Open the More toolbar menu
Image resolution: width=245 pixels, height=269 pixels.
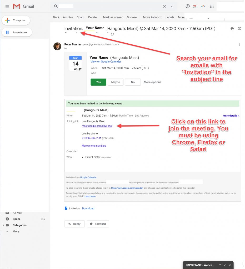pyautogui.click(x=181, y=17)
